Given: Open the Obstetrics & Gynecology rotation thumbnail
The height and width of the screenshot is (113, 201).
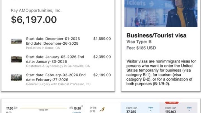Looking at the screenshot, I should coord(16,59).
